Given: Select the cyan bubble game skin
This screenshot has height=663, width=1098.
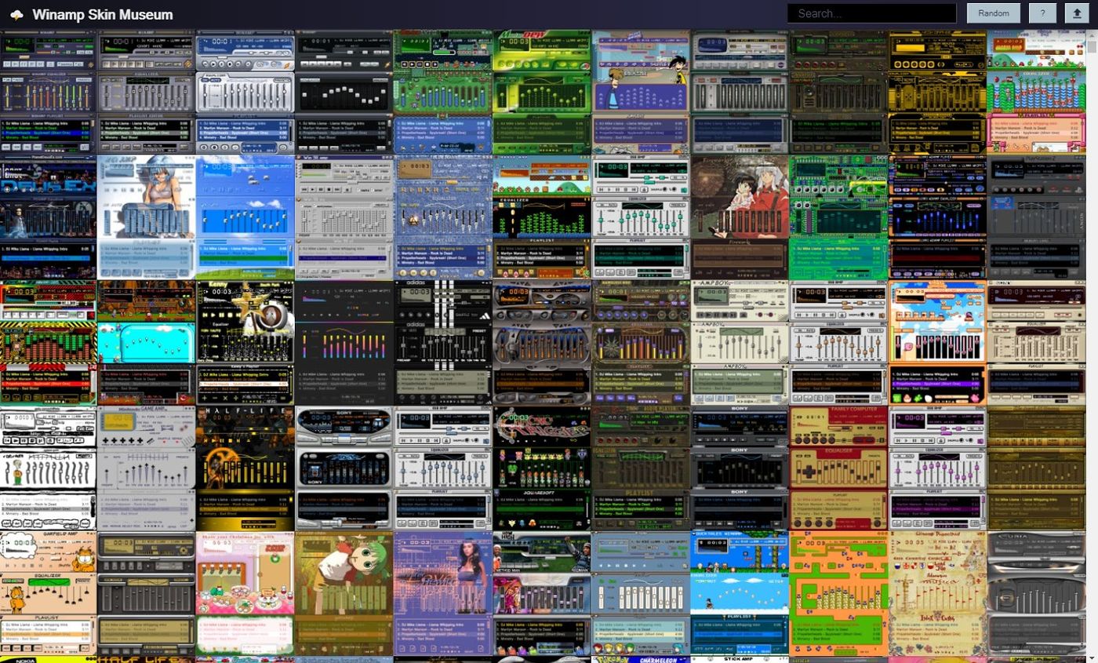Looking at the screenshot, I should tap(147, 343).
